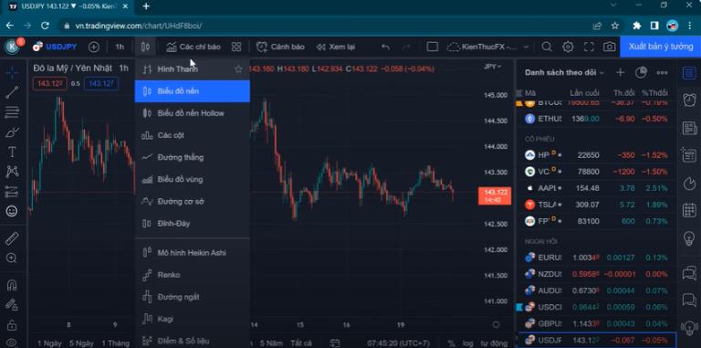
Task: Open the 1h interval selector
Action: [120, 47]
